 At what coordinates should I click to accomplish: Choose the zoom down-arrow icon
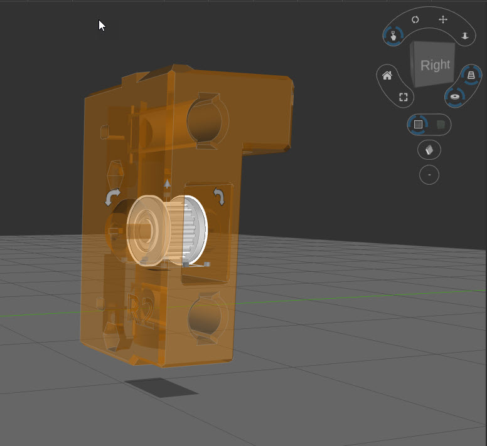465,36
